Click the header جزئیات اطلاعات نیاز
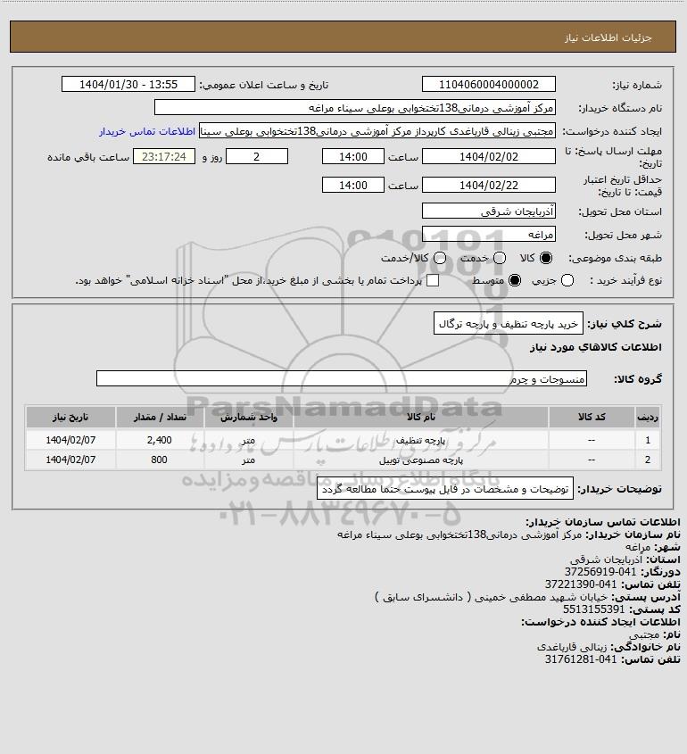Image resolution: width=687 pixels, height=754 pixels. point(608,37)
